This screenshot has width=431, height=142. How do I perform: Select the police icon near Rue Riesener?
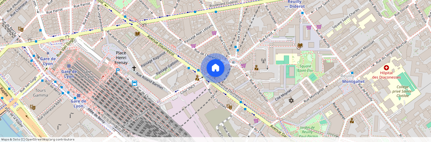point(351,121)
